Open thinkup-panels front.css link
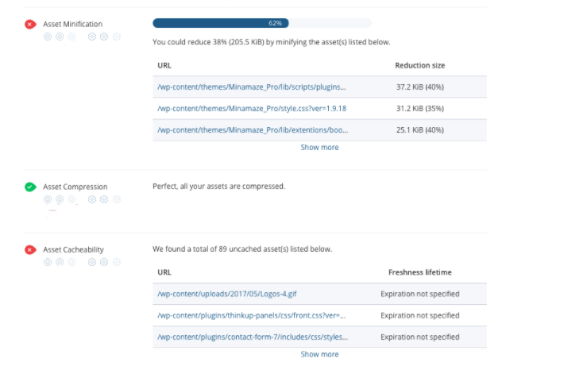The height and width of the screenshot is (378, 564). coord(252,315)
